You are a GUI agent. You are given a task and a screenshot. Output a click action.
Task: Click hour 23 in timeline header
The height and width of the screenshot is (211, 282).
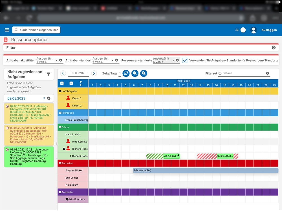point(274,85)
